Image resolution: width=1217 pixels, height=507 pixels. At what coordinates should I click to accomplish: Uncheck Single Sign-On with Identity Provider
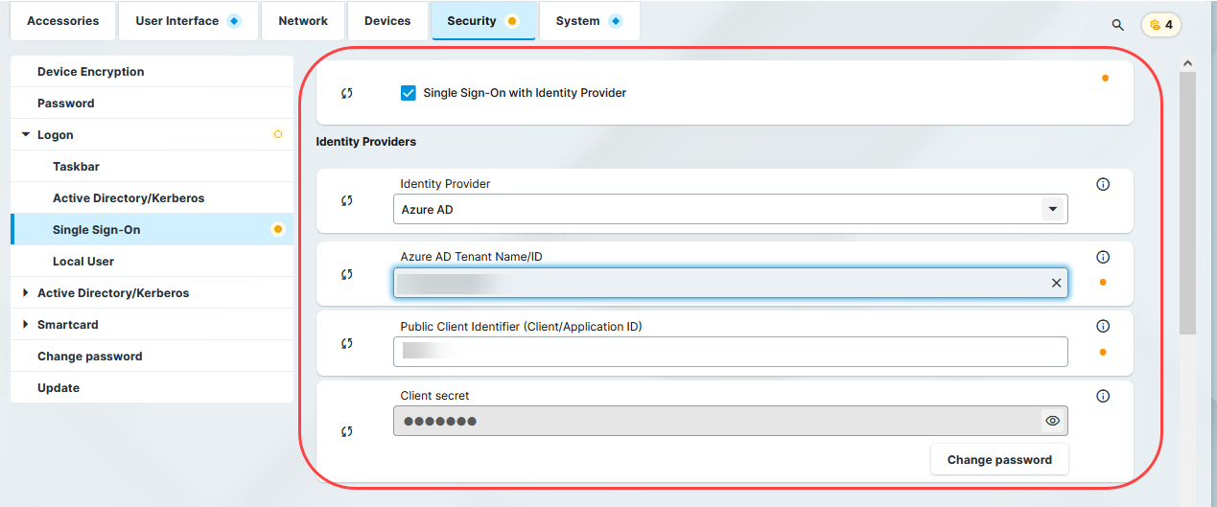click(x=409, y=93)
